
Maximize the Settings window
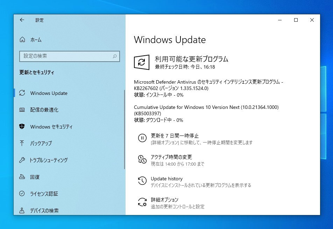click(x=296, y=20)
